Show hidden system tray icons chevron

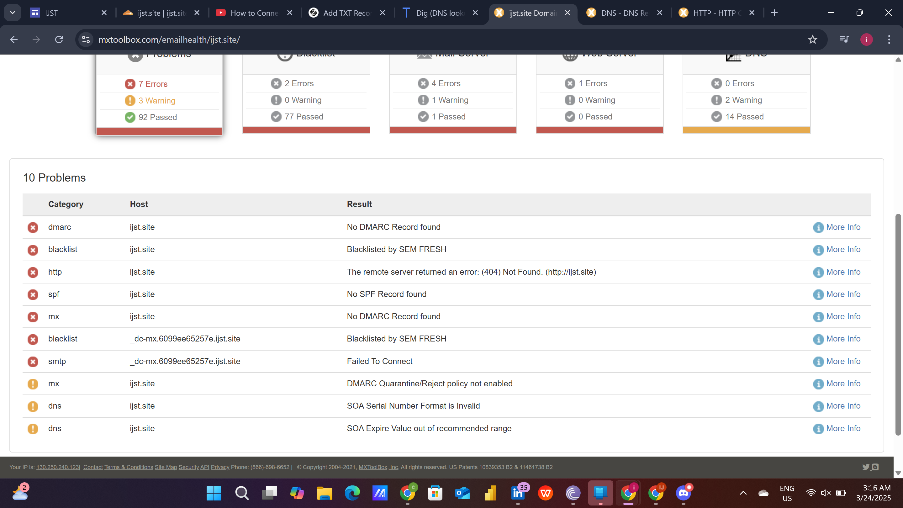743,493
